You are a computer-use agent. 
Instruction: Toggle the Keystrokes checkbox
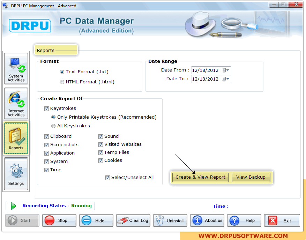[46, 109]
